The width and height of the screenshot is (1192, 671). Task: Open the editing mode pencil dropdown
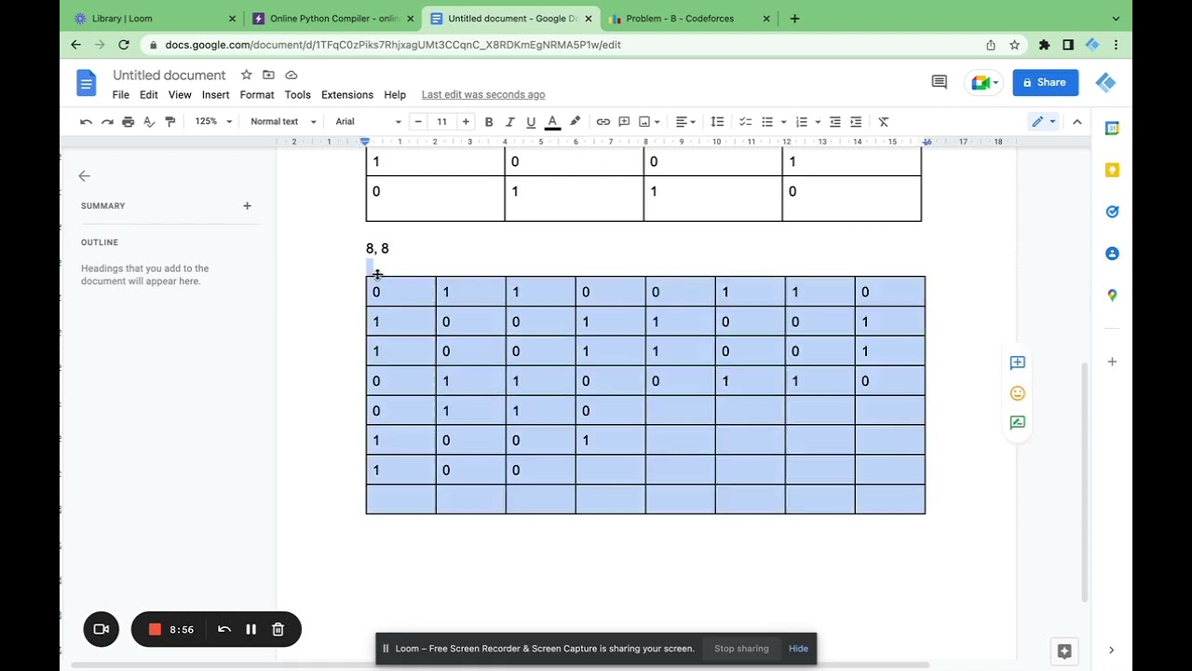[x=1043, y=122]
